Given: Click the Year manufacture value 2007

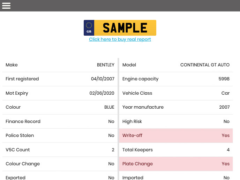Looking at the screenshot, I should 224,107.
